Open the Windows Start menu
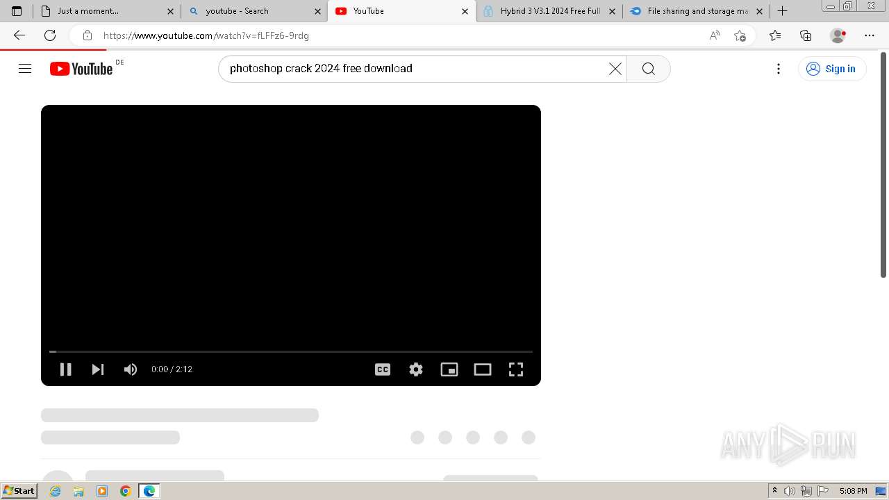 click(19, 491)
